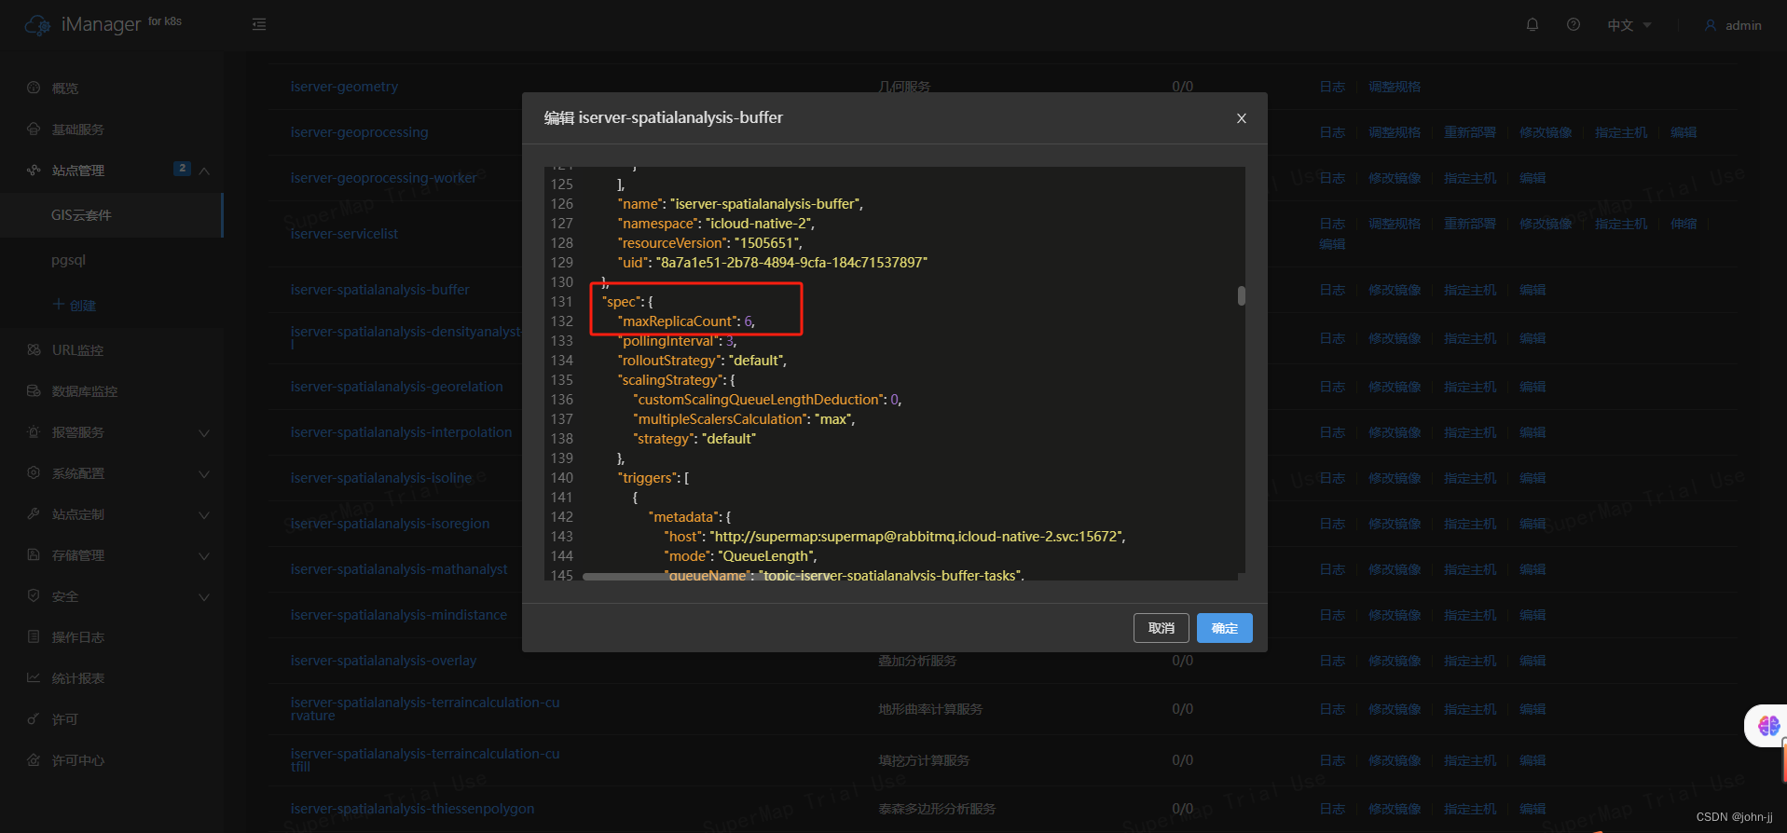
Task: Click 伸缩 in iserver-servicelist row
Action: click(x=1684, y=224)
